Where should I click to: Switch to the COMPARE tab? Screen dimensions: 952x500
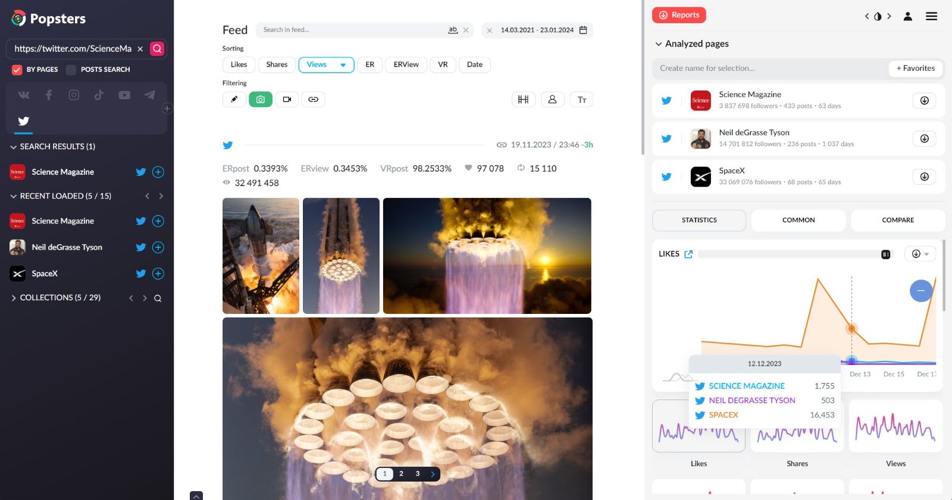click(897, 220)
